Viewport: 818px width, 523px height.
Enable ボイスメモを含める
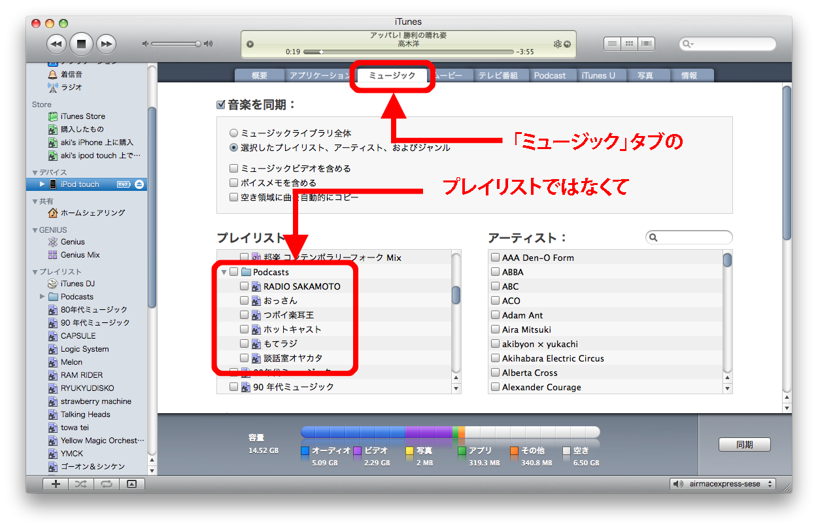(x=233, y=183)
